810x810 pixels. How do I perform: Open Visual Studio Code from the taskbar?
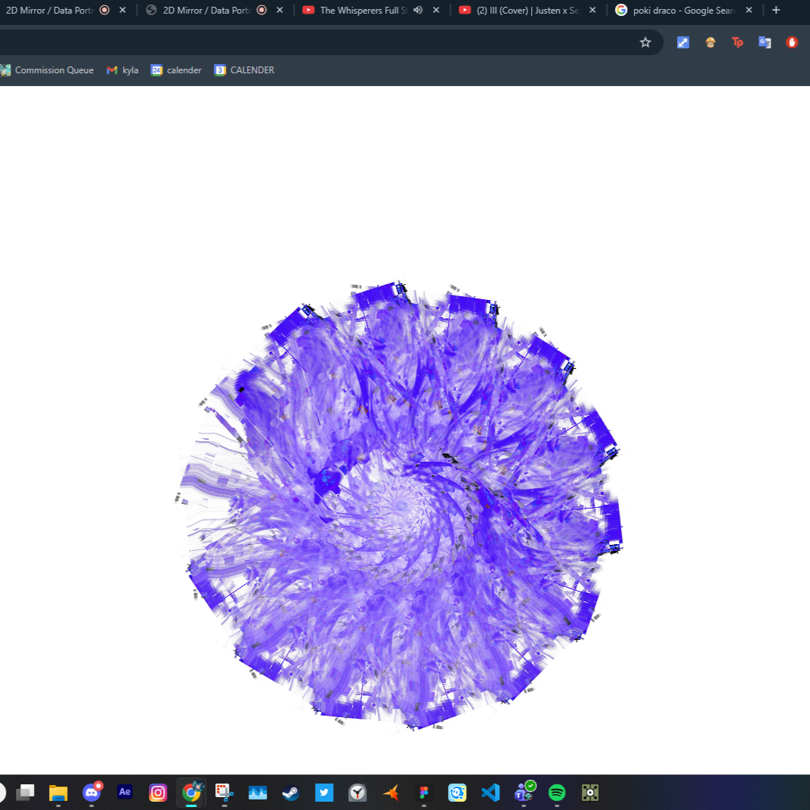(490, 792)
